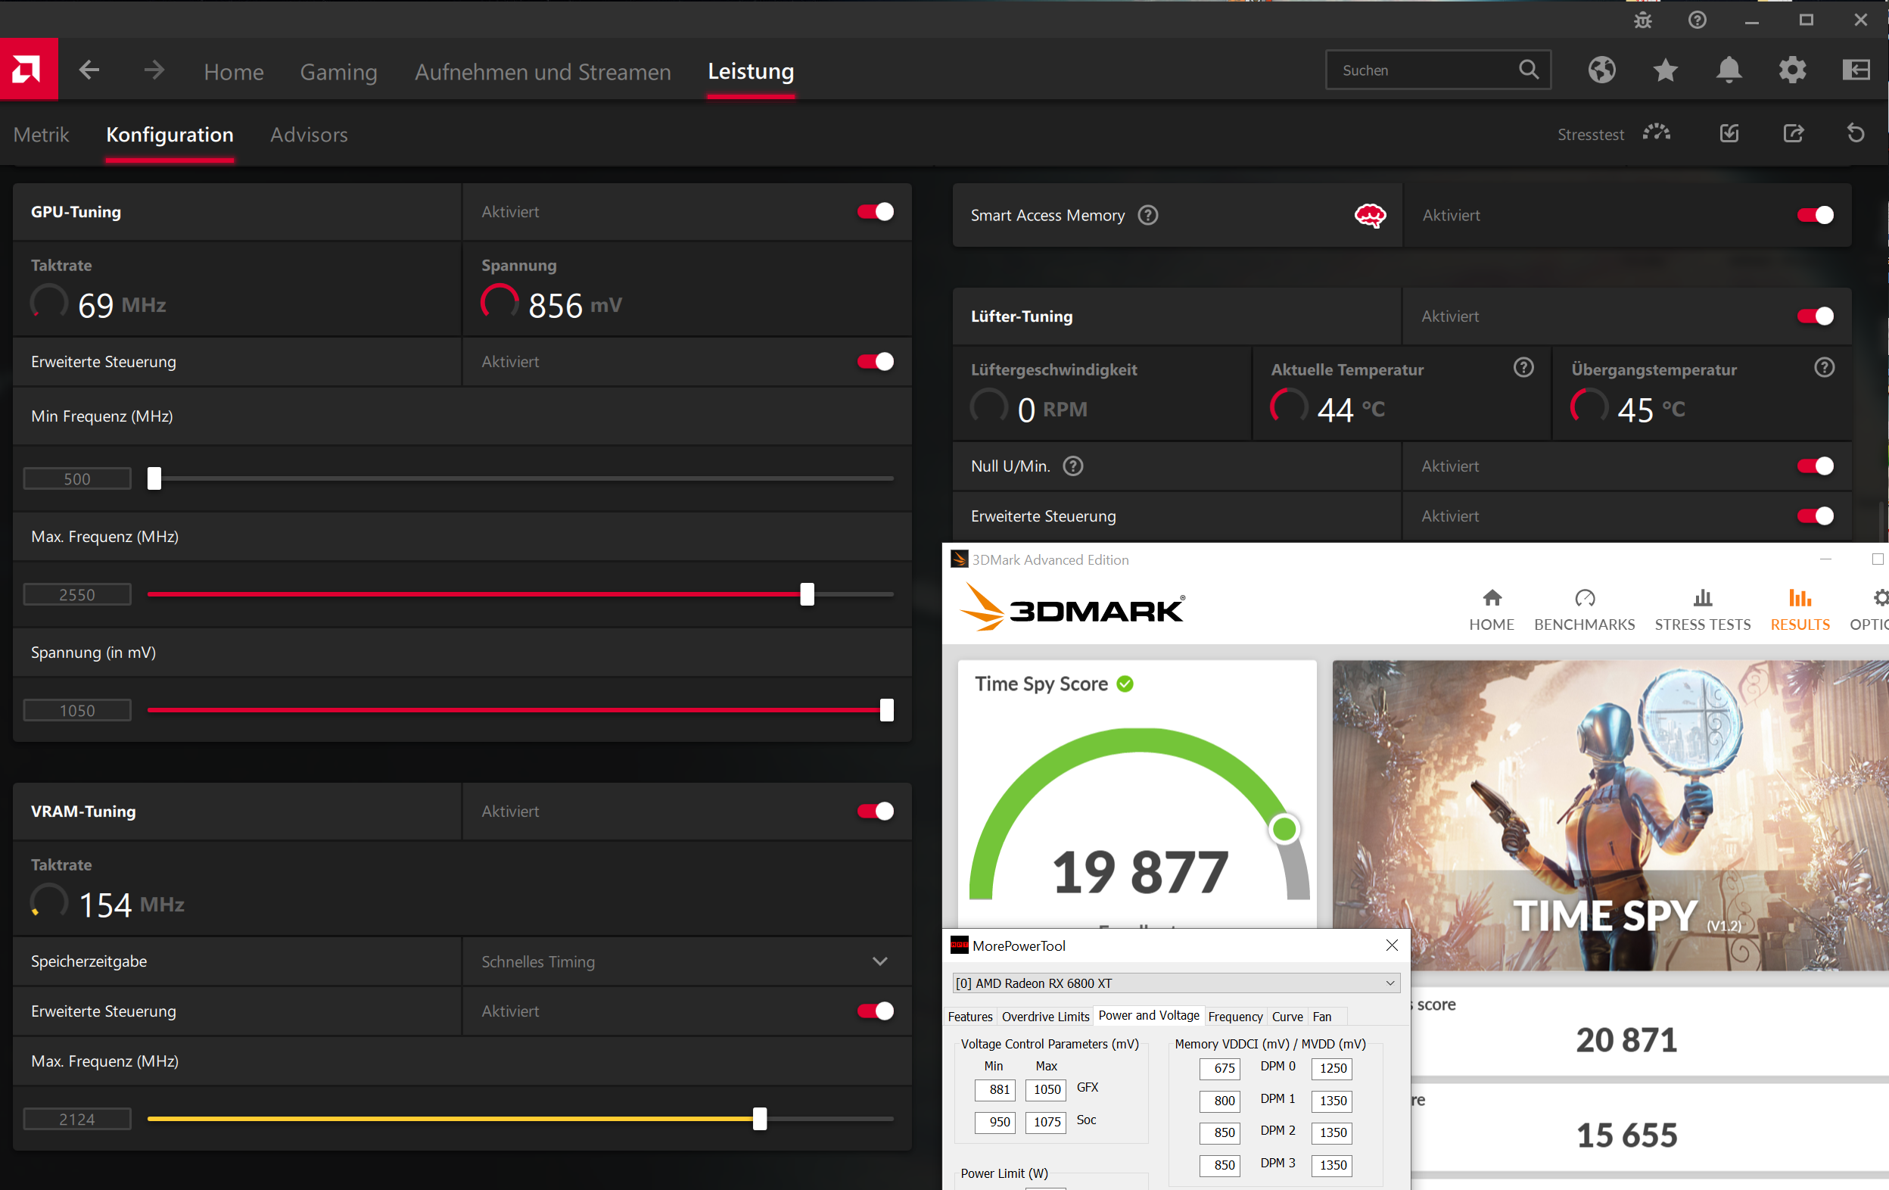Click the reset tuning undo icon
The image size is (1889, 1190).
coord(1855,133)
